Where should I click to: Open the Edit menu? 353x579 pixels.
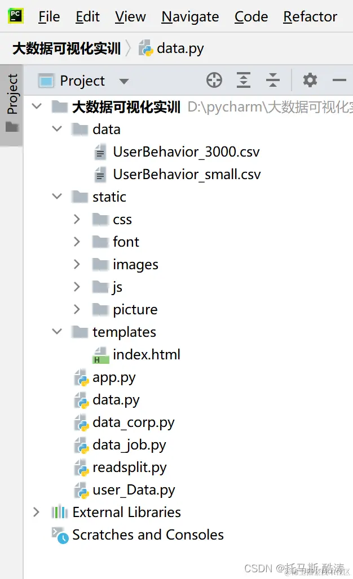(87, 17)
